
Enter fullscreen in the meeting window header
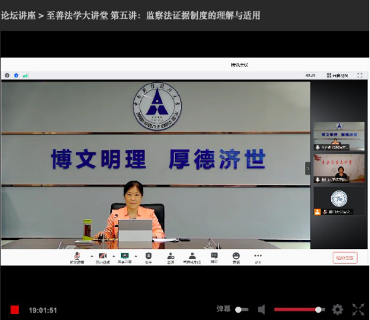359,75
